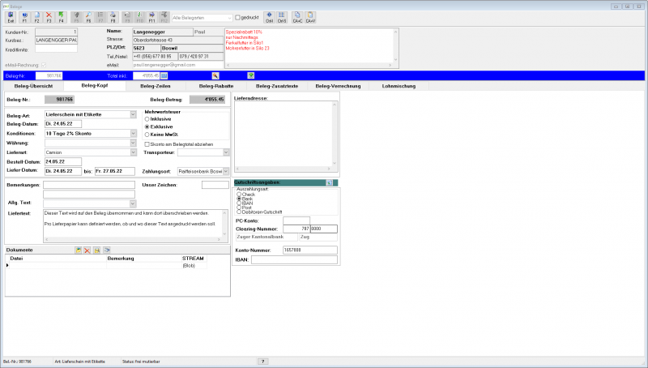Click the search icon in the blue bar

(215, 75)
